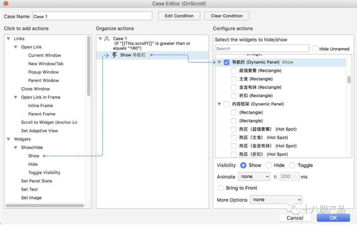
Task: Check the 主食 Rectangle checkbox
Action: pyautogui.click(x=234, y=79)
